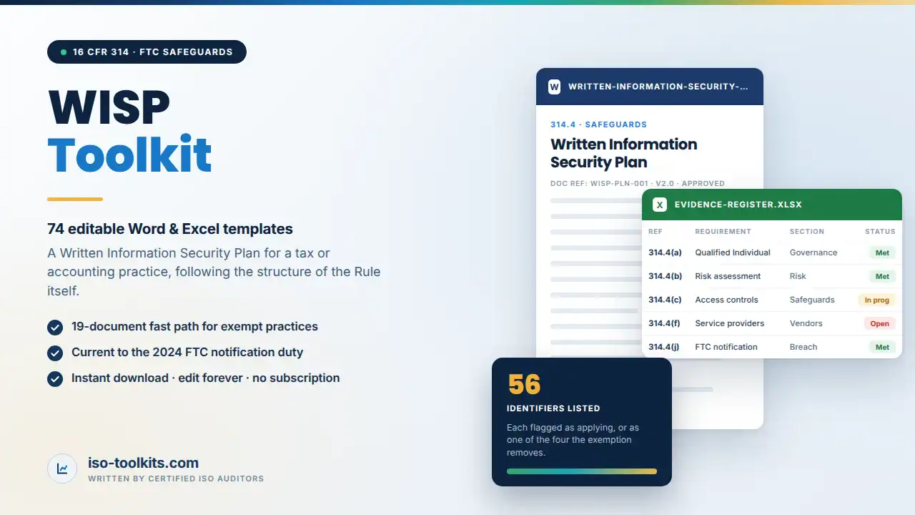
Task: Click the EVIDENCE-REGISTER.XLSX title
Action: pos(738,205)
